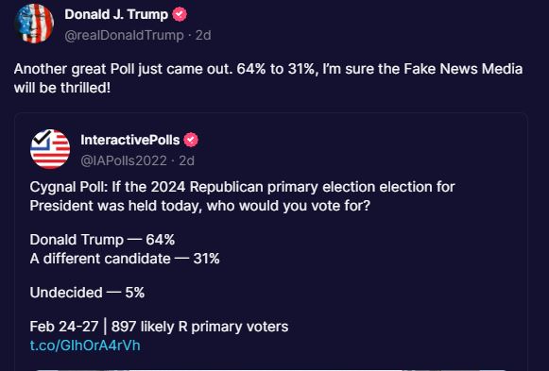Open the t.co/GlhOrA4rVh link
Viewport: 549px width, 371px height.
(x=85, y=346)
